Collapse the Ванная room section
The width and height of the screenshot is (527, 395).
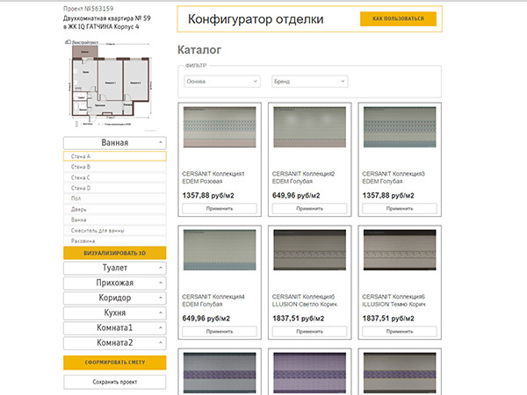click(x=114, y=143)
